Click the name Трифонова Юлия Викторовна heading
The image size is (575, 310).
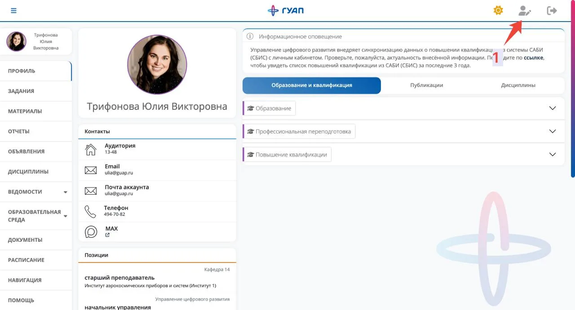point(157,107)
